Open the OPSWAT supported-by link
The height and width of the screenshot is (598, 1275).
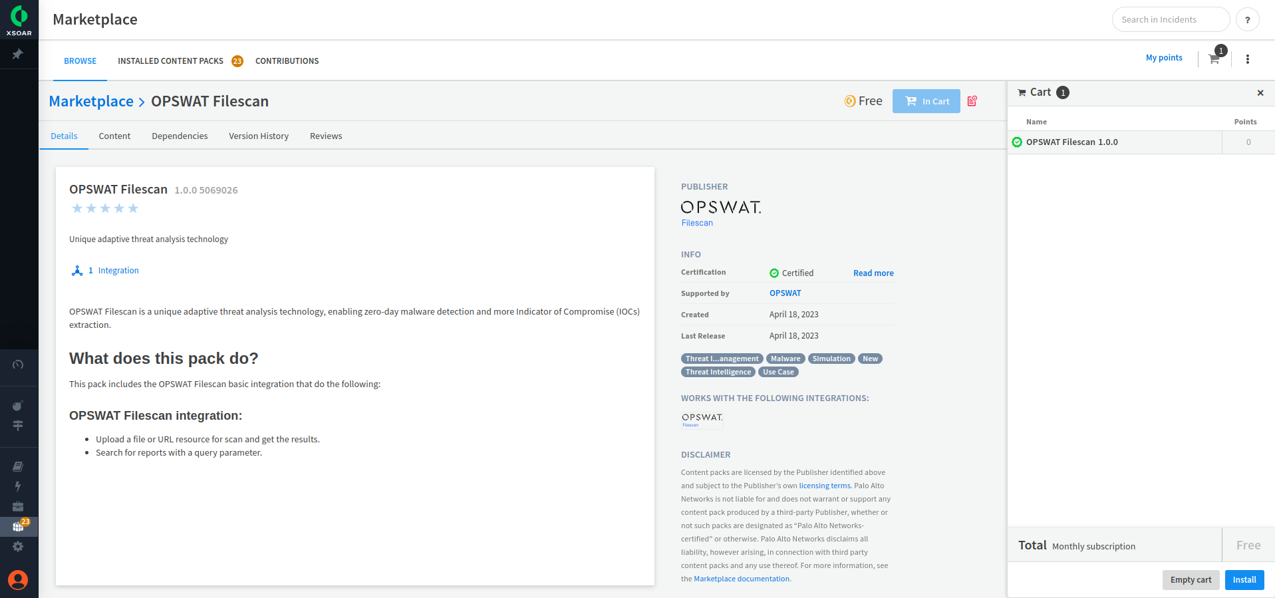click(785, 293)
